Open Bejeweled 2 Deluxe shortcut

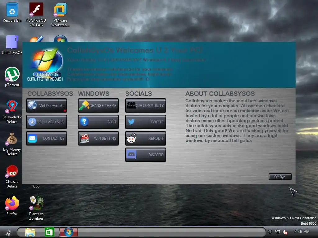12,112
